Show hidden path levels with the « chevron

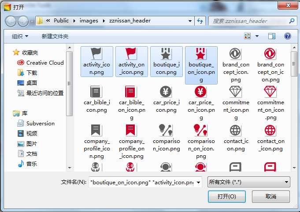coord(48,20)
